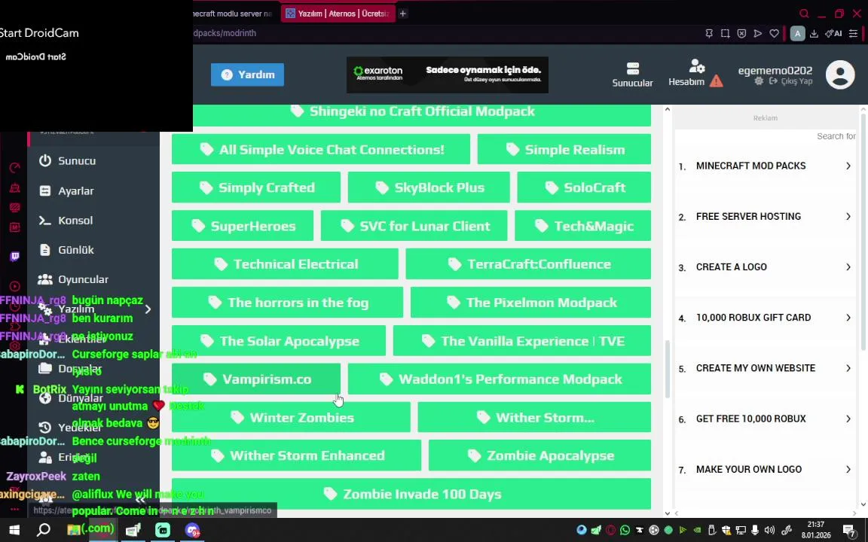
Task: Select the Simple Realism modpack
Action: [x=564, y=149]
